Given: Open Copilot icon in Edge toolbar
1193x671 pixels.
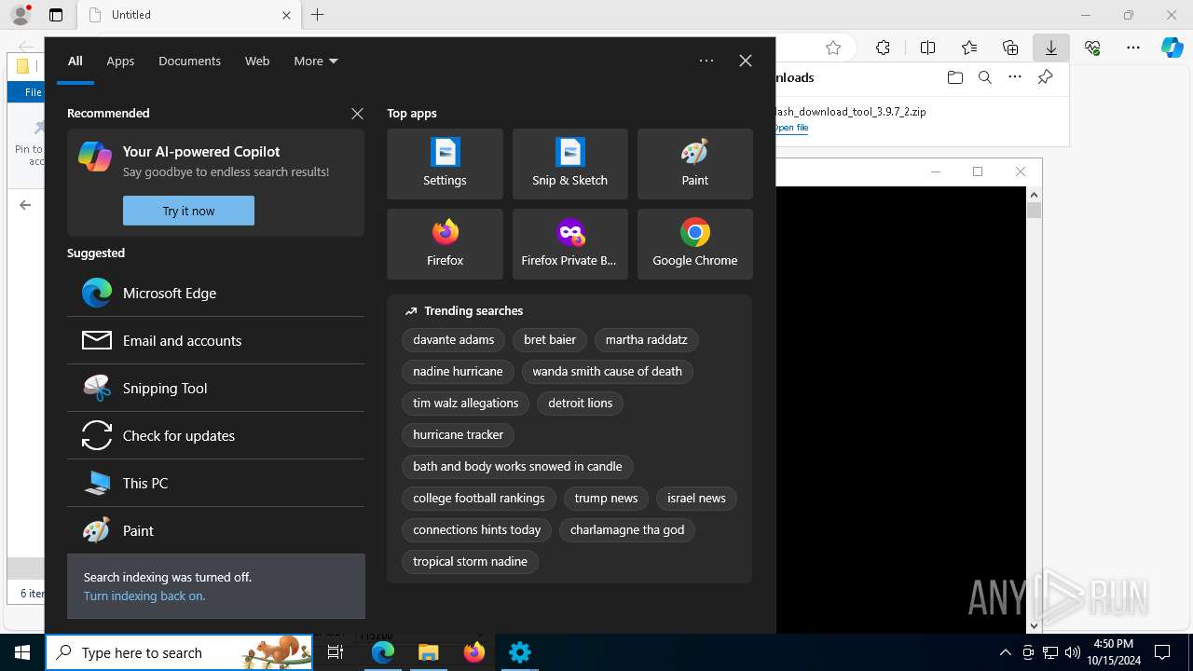Looking at the screenshot, I should click(1172, 48).
